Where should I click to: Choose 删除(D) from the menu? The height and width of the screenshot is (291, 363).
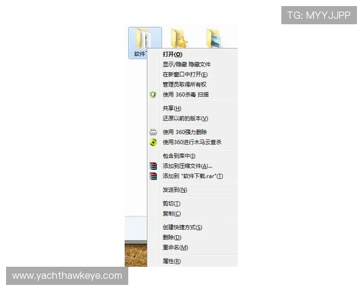coord(172,238)
